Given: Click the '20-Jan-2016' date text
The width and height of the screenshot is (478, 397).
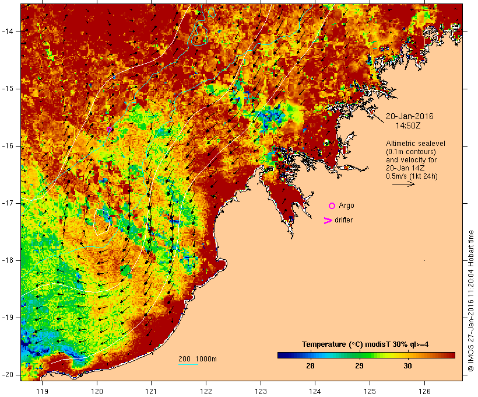Looking at the screenshot, I should pyautogui.click(x=410, y=116).
